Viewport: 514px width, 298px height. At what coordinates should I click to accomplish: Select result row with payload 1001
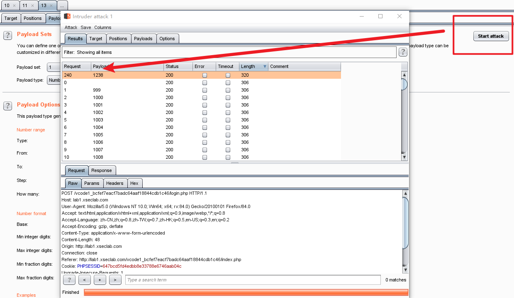pos(202,105)
